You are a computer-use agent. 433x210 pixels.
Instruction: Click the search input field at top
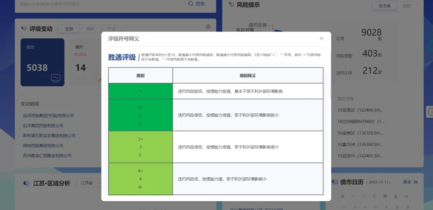pos(100,4)
